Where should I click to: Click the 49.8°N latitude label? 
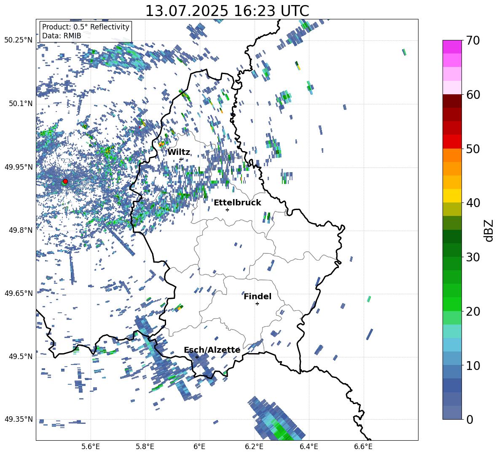coord(20,230)
